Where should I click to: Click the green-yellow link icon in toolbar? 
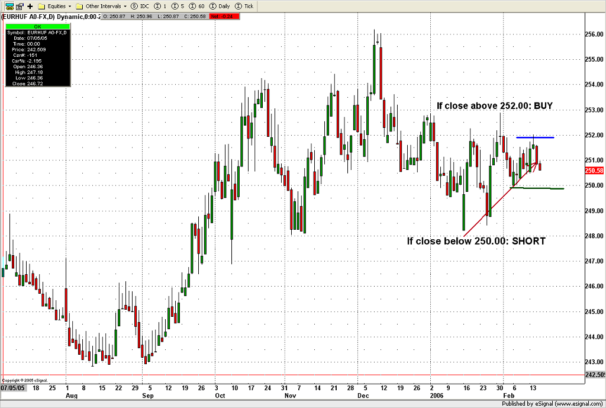point(9,6)
